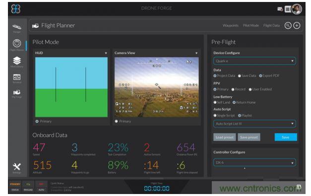311x196 pixels.
Task: Click the Load preset button
Action: tap(225, 137)
